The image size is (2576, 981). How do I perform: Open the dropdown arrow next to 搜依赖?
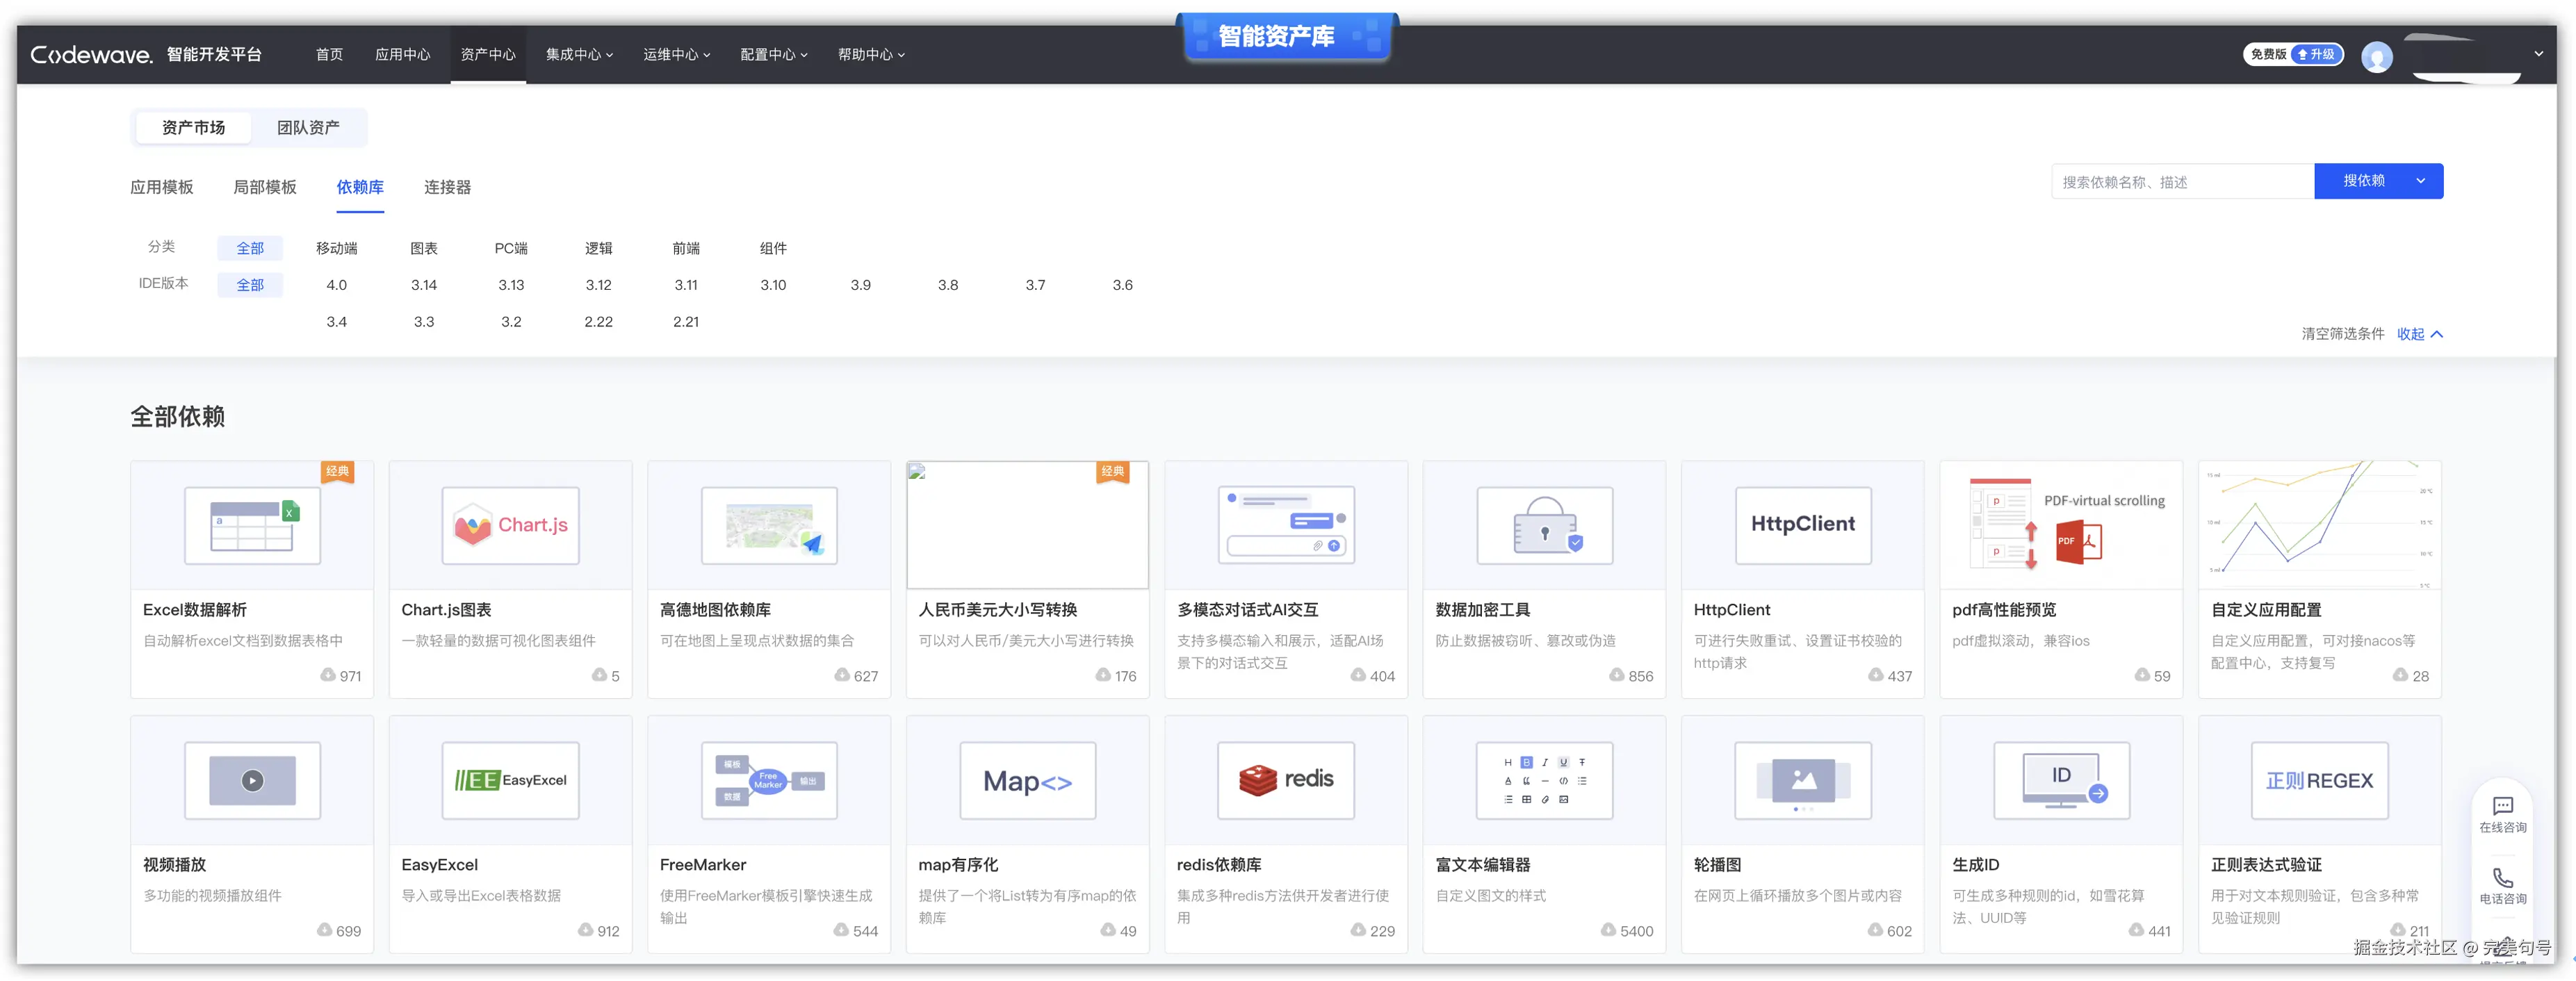(2421, 181)
